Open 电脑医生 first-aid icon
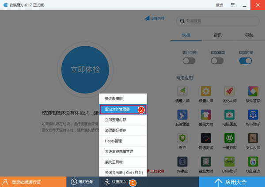 (x=229, y=115)
